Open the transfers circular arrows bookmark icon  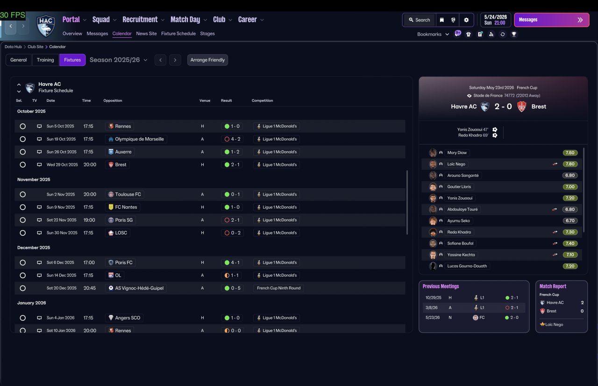(x=502, y=34)
